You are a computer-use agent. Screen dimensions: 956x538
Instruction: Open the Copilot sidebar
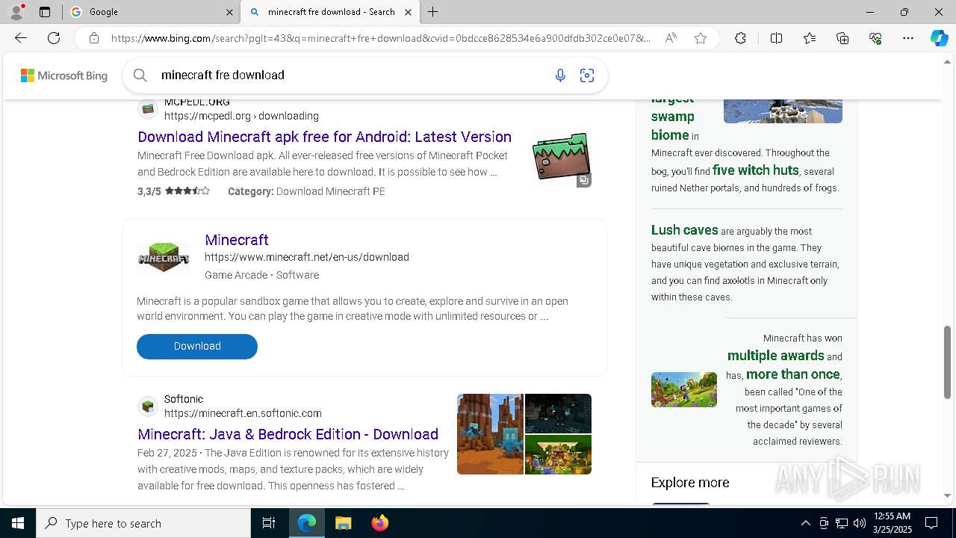(939, 38)
